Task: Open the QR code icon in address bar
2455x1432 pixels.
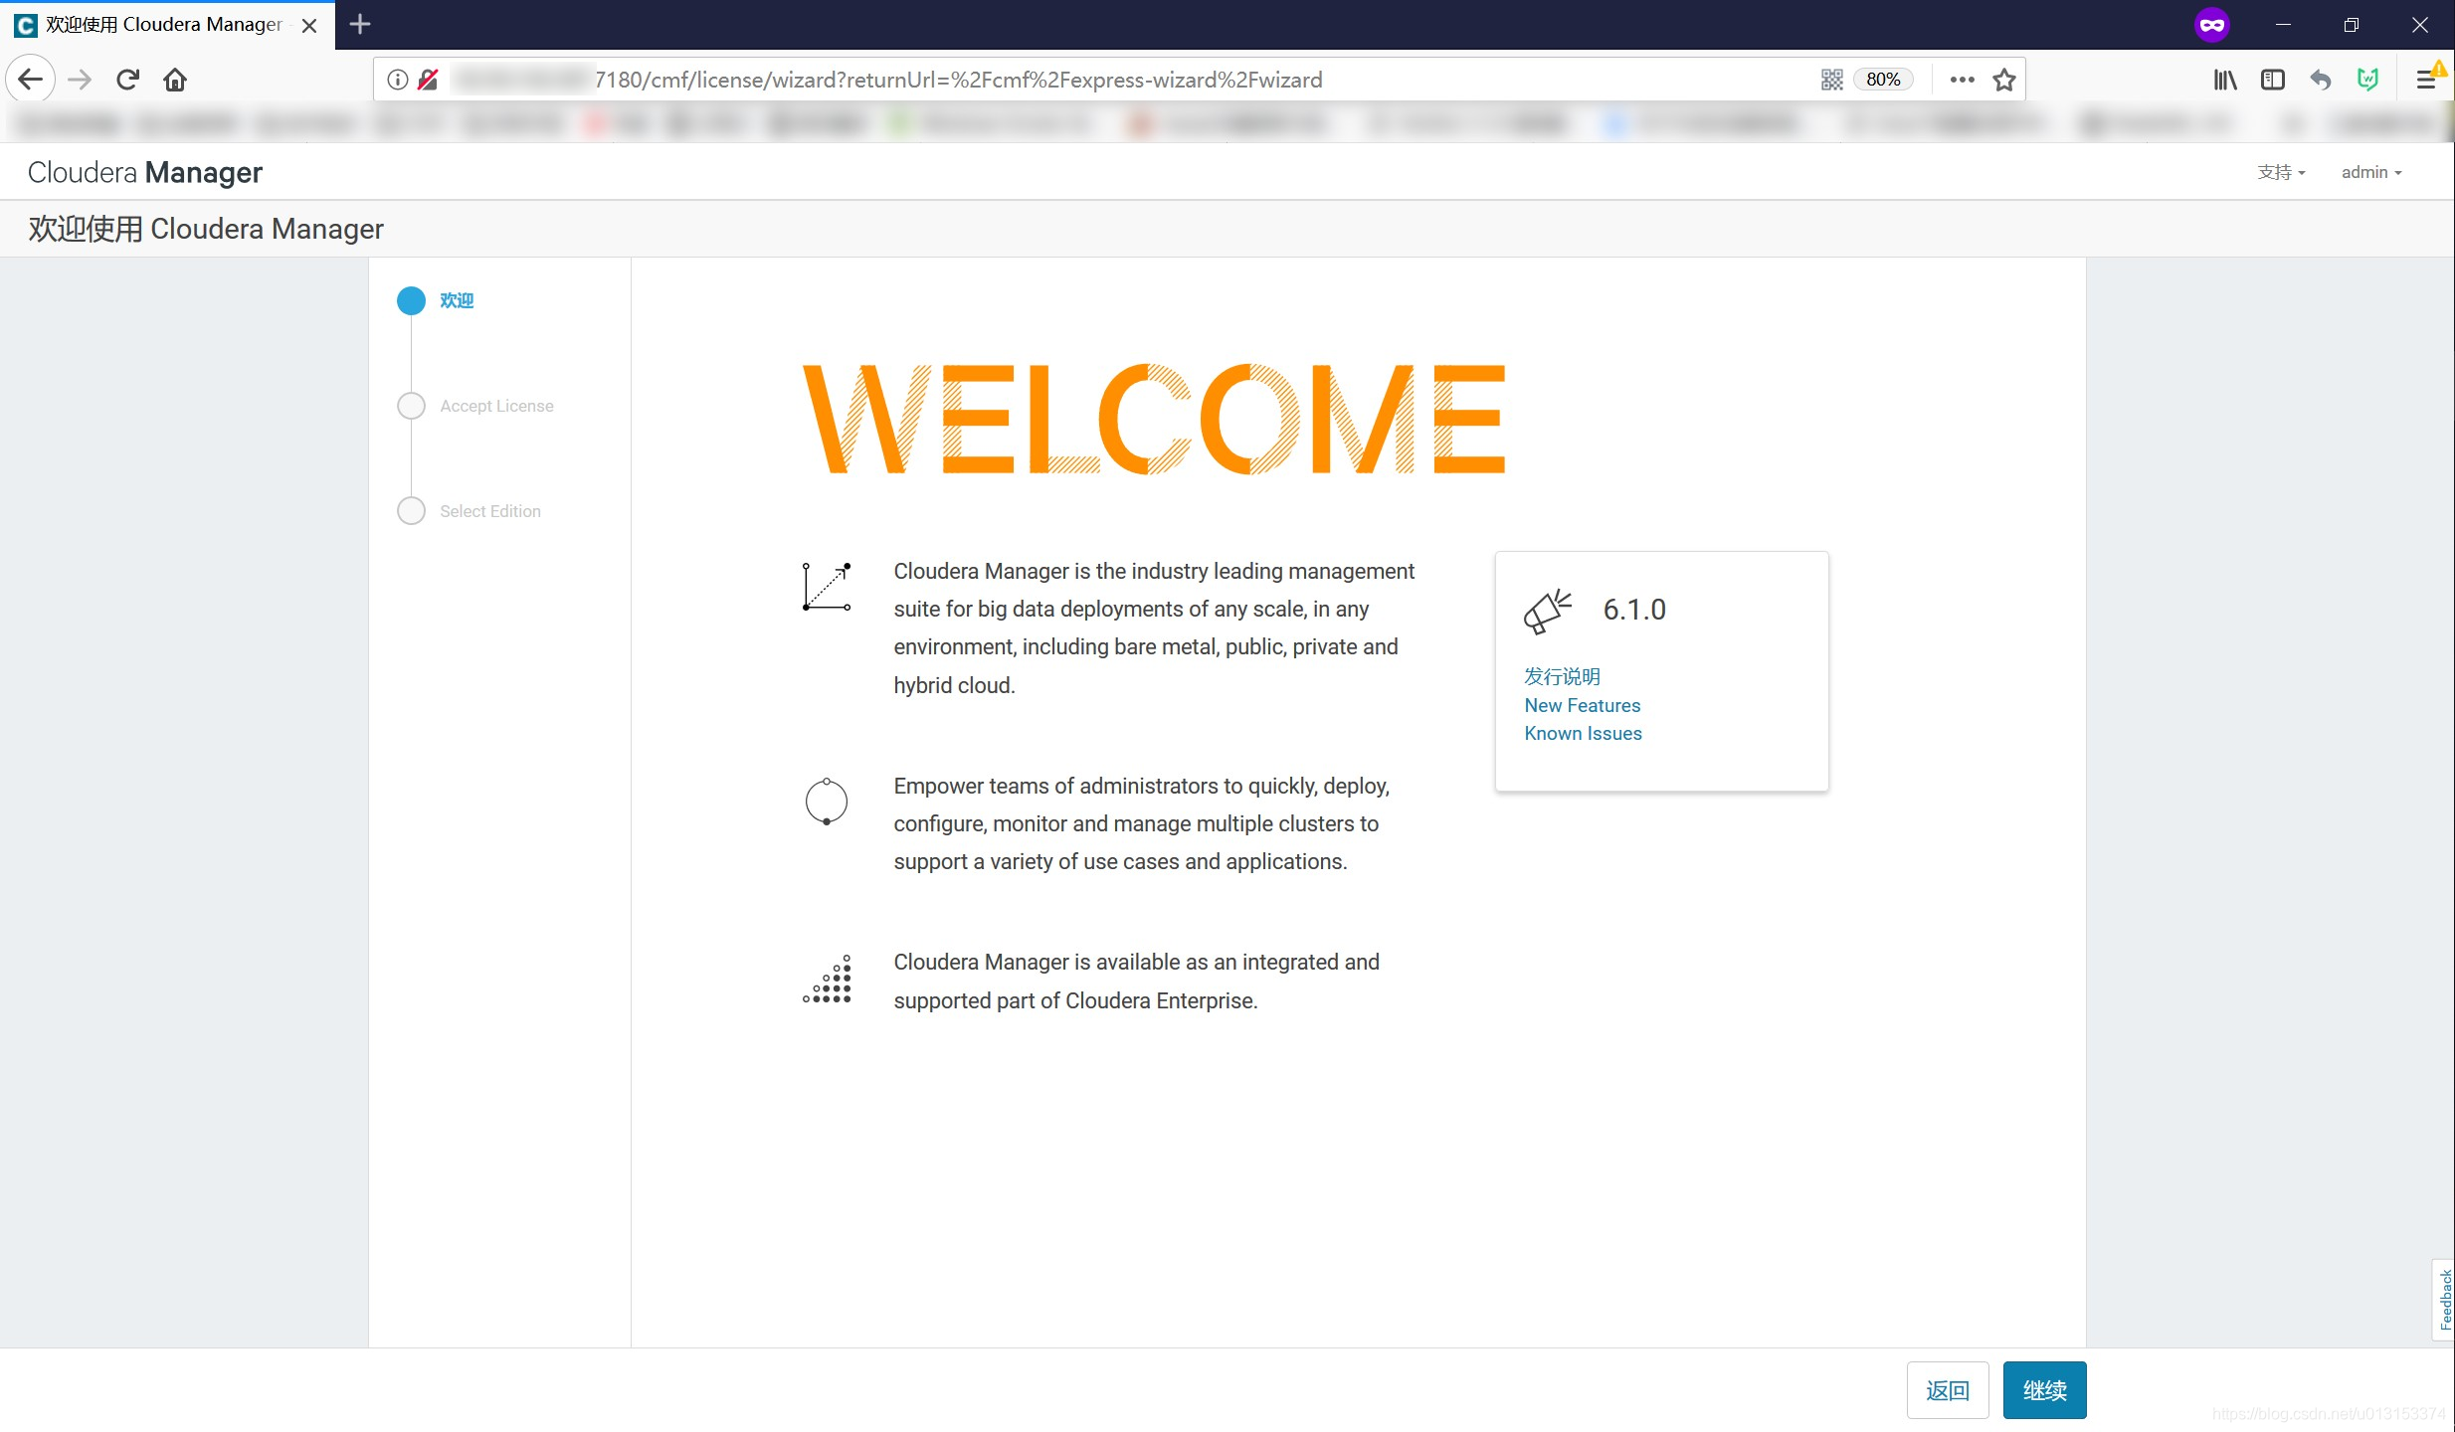Action: tap(1831, 80)
